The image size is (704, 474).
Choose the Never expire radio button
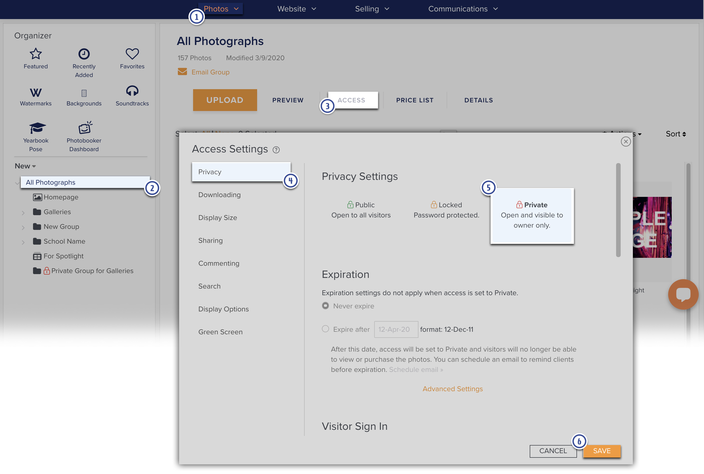pos(325,306)
